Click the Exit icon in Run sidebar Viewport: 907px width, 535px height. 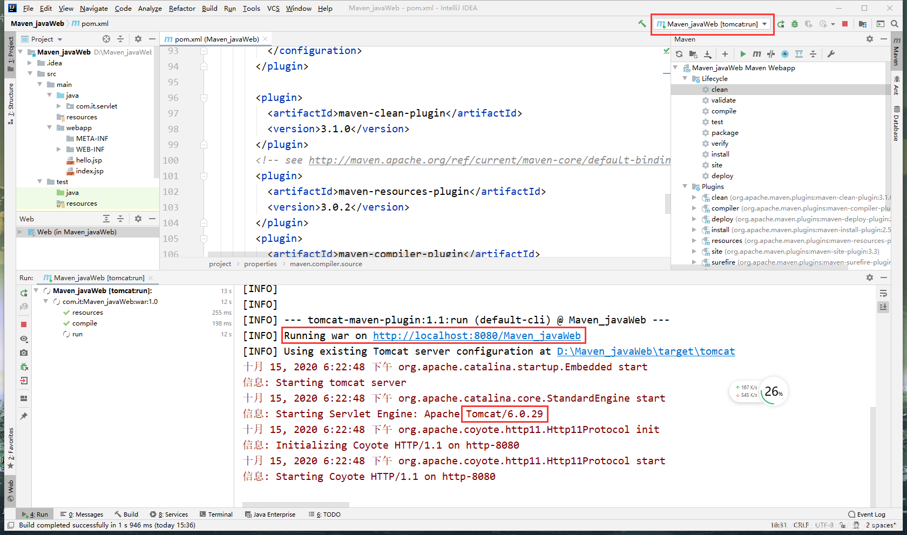click(x=24, y=381)
